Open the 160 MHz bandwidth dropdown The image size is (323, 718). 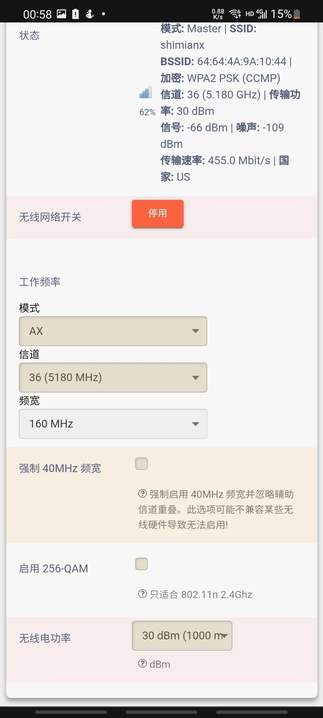(113, 424)
